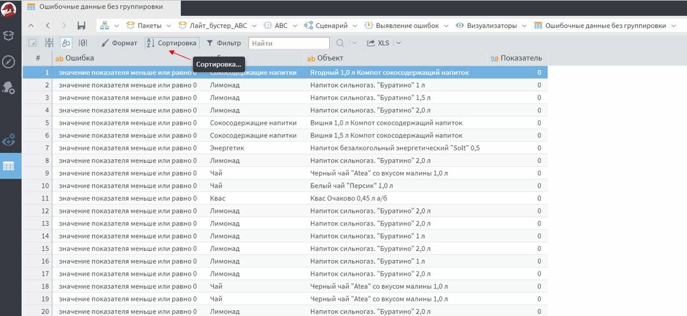Toggle the highlighted shapes toolbar icon
The height and width of the screenshot is (316, 687).
[66, 43]
